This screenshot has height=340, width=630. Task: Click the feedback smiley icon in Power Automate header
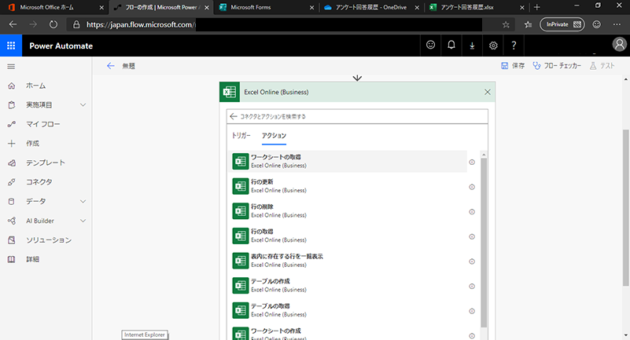coord(430,46)
